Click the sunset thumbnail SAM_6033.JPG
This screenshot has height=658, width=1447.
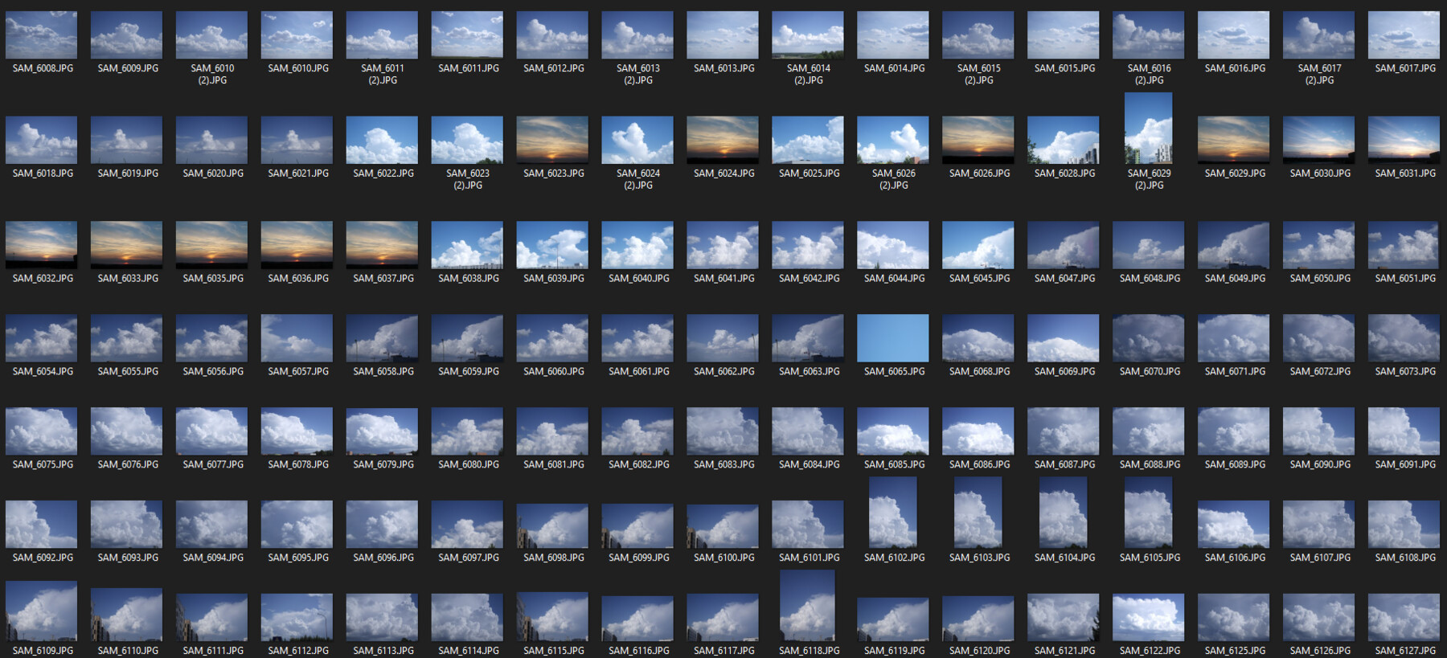click(x=127, y=245)
